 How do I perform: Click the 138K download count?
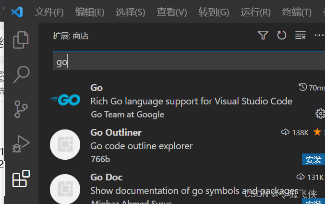pos(295,132)
